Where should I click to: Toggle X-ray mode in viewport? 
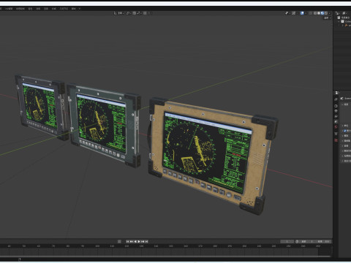click(310, 13)
